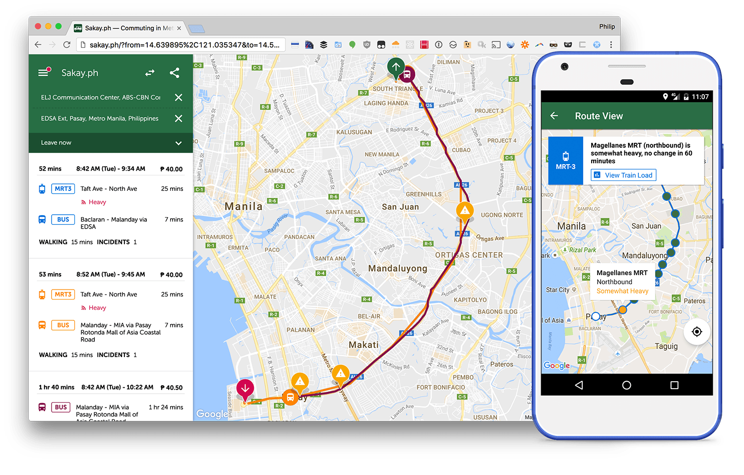Click Heavy load status in second route

(94, 308)
